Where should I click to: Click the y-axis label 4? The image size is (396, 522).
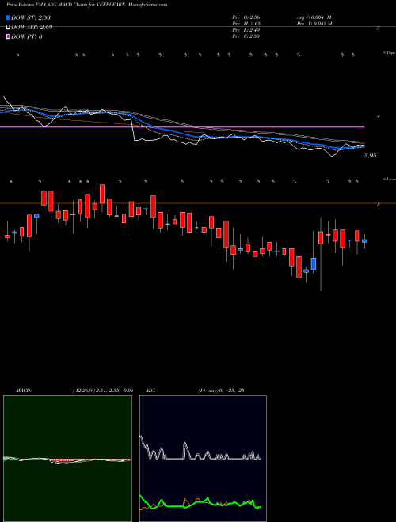point(379,117)
